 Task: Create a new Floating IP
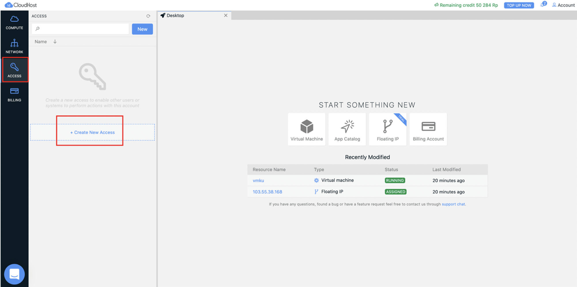click(387, 129)
